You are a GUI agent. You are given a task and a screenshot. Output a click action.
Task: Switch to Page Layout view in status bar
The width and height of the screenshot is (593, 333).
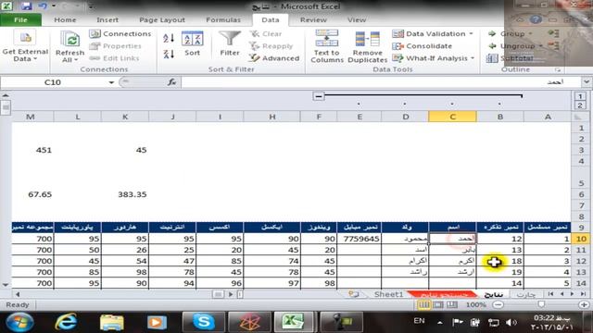tap(438, 304)
